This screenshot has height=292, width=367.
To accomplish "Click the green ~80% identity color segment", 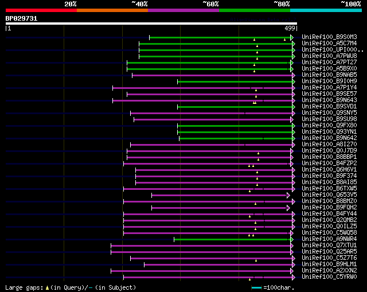I will [x=255, y=10].
